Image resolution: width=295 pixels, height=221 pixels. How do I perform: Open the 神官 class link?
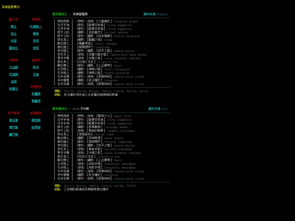click(x=36, y=48)
